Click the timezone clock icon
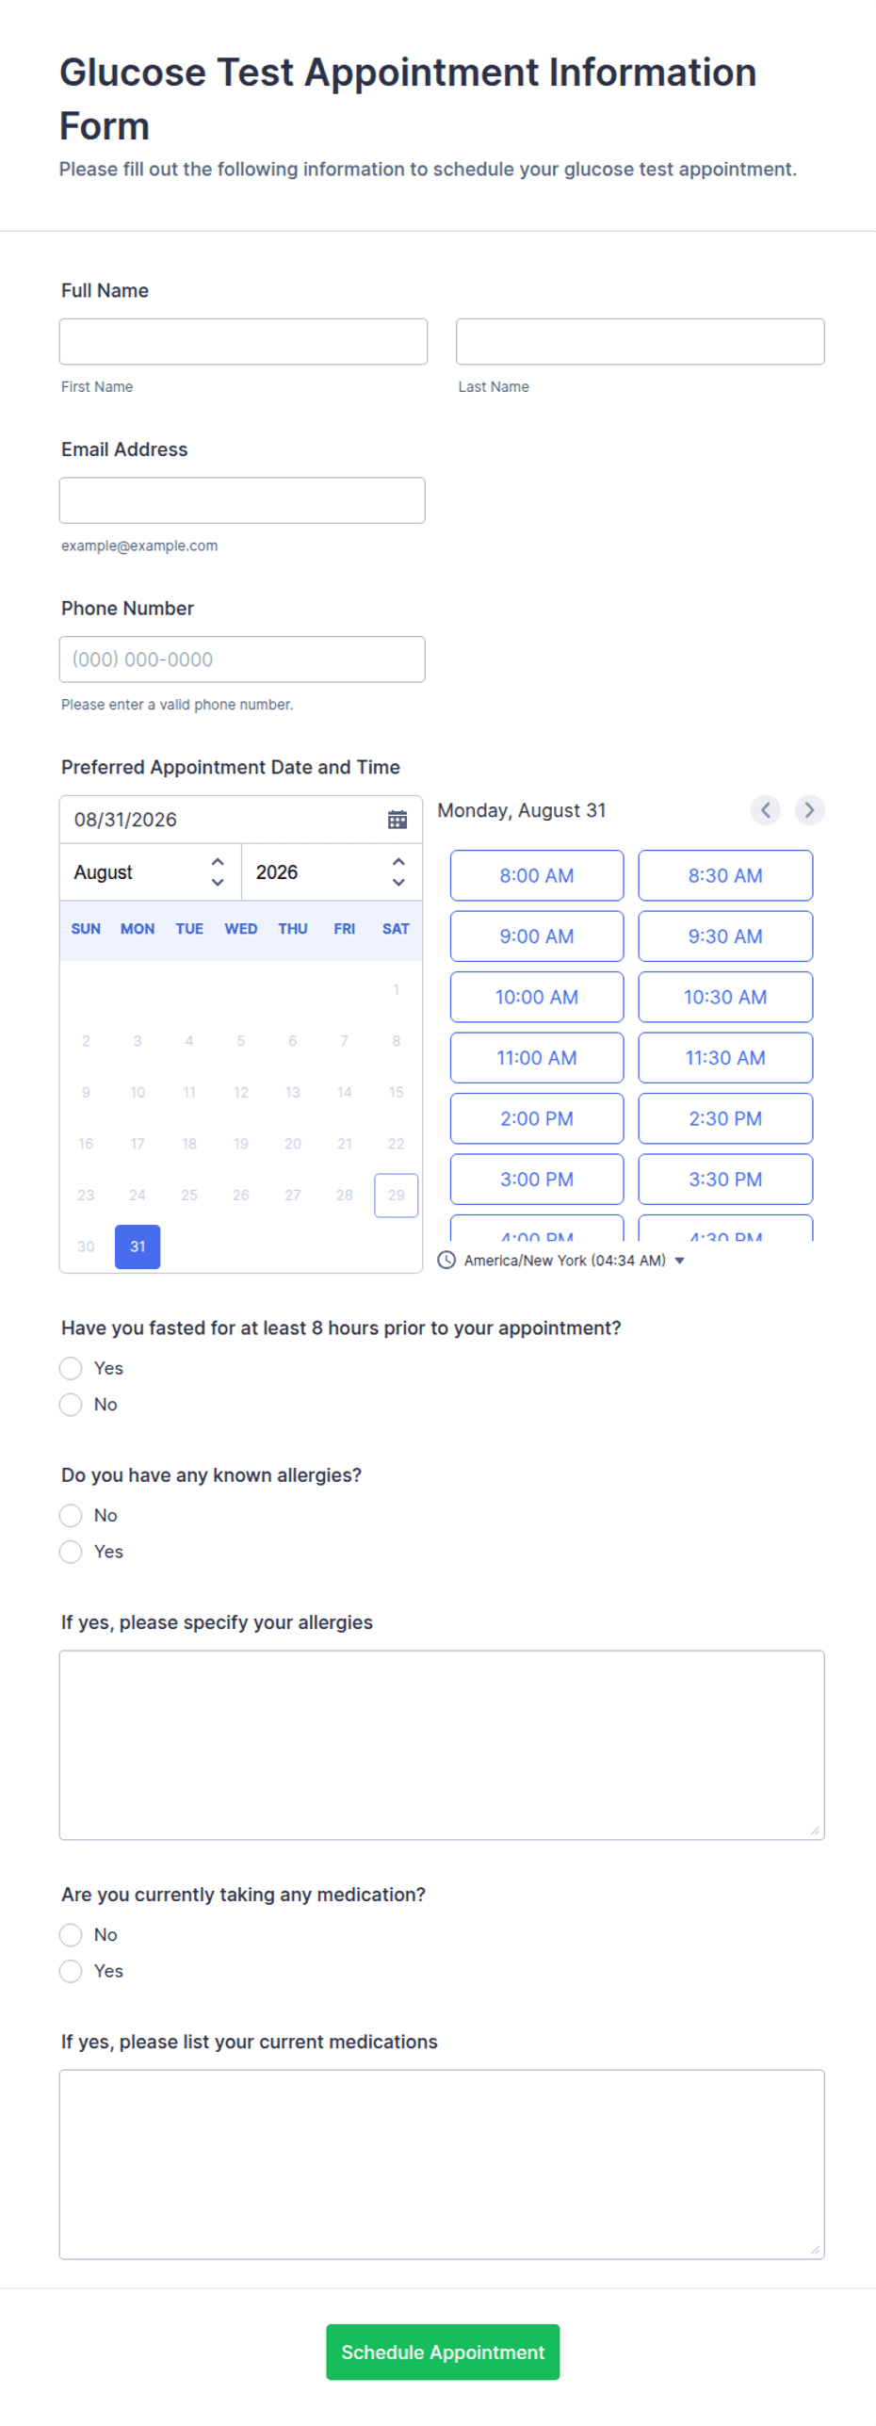Viewport: 876px width, 2426px height. (x=446, y=1260)
